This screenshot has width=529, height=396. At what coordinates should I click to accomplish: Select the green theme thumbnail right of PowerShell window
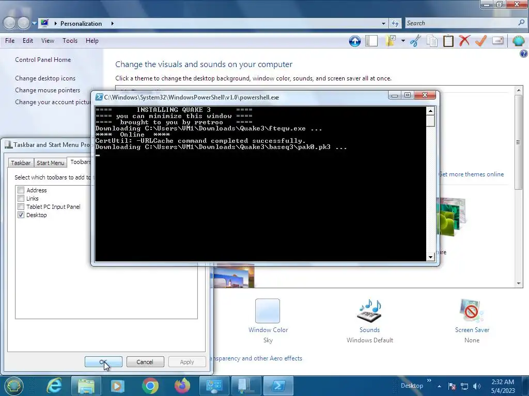(x=452, y=217)
